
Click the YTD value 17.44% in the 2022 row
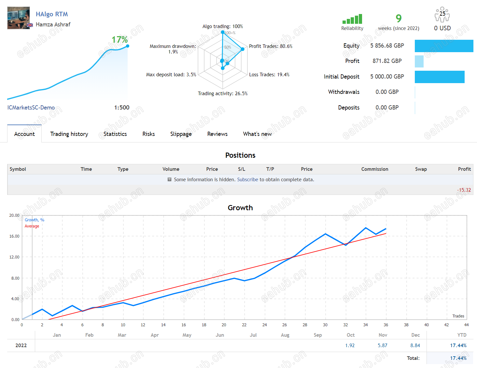click(458, 346)
